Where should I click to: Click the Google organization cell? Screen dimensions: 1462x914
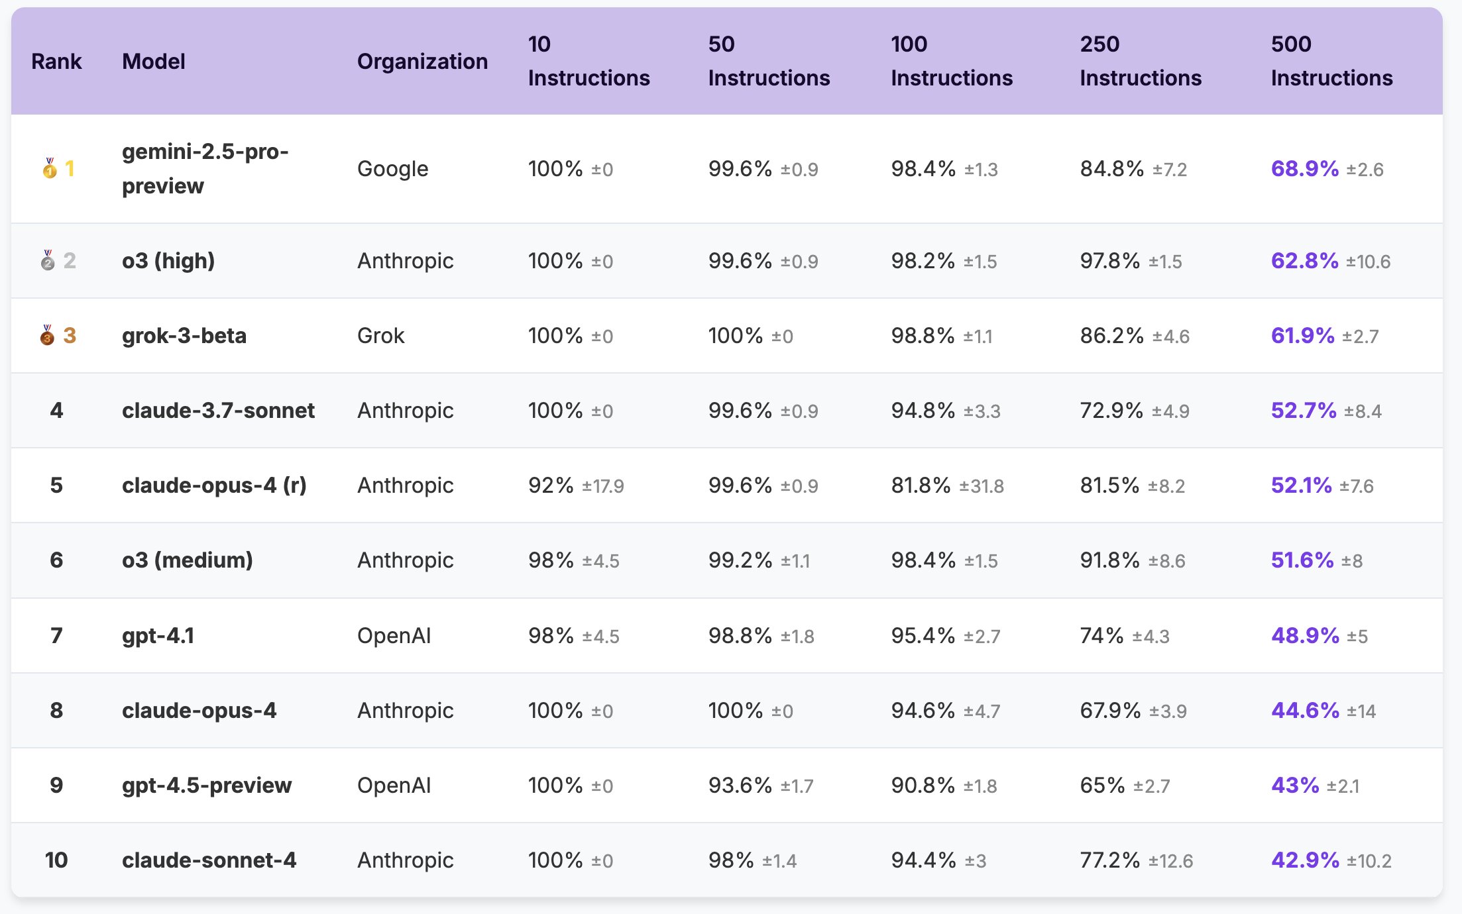393,168
